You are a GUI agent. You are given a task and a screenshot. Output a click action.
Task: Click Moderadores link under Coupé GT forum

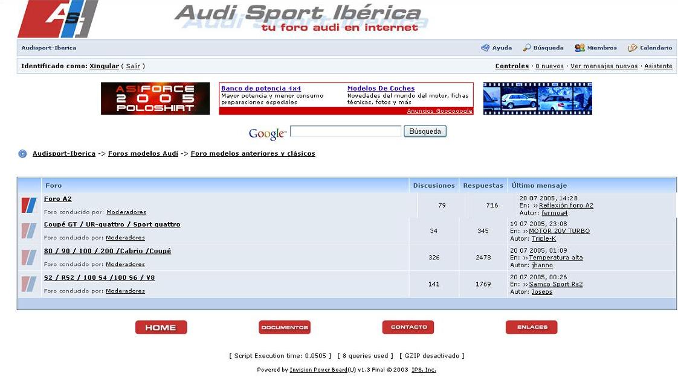[126, 238]
